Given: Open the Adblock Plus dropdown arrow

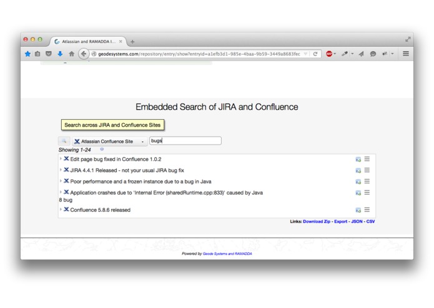Looking at the screenshot, I should click(335, 54).
